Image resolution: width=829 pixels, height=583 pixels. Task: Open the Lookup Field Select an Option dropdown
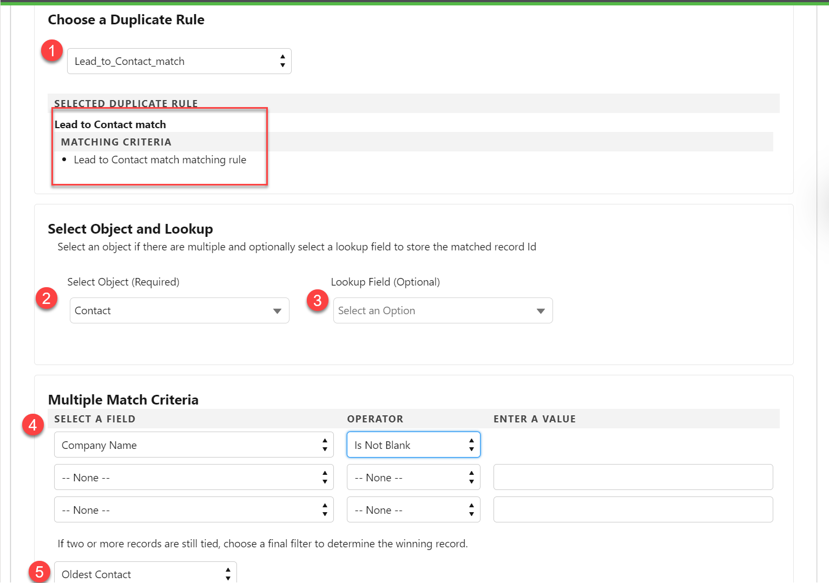pos(443,310)
